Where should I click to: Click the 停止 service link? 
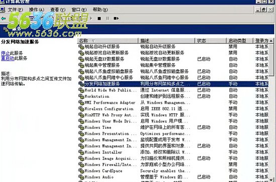(x=6, y=53)
